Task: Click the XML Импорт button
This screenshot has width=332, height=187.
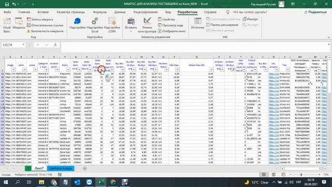Action: (x=250, y=19)
